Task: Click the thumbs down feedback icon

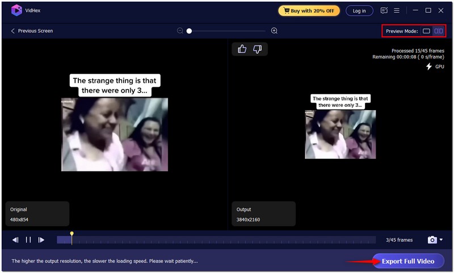Action: (x=258, y=49)
